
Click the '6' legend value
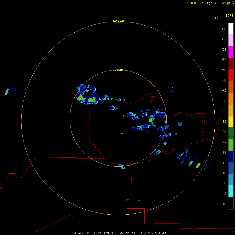(225, 183)
